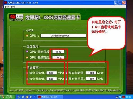Click the GeForce 9600 GT GPU1 field

tap(63, 36)
